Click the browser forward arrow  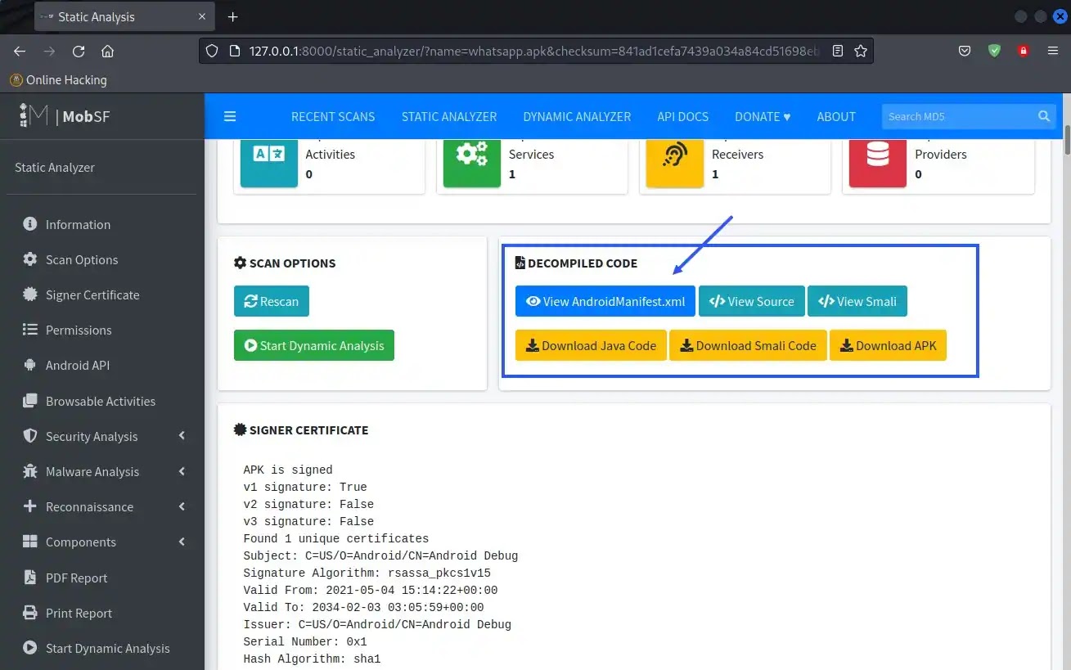(49, 51)
